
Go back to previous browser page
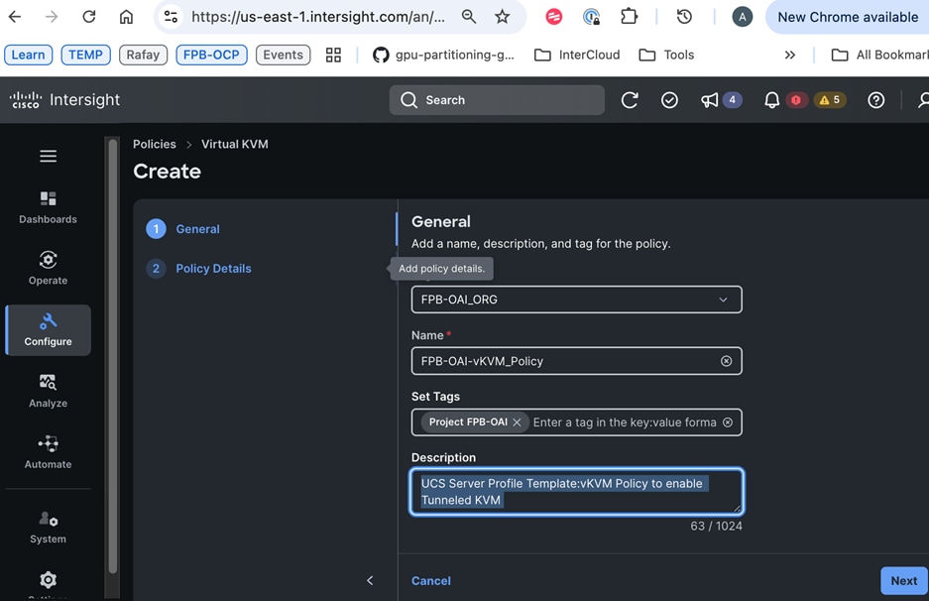point(15,17)
